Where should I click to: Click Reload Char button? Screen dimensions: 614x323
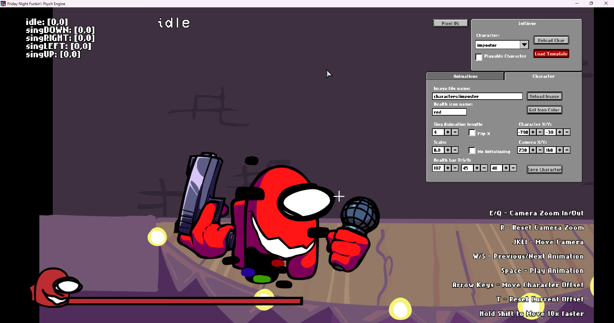point(551,40)
